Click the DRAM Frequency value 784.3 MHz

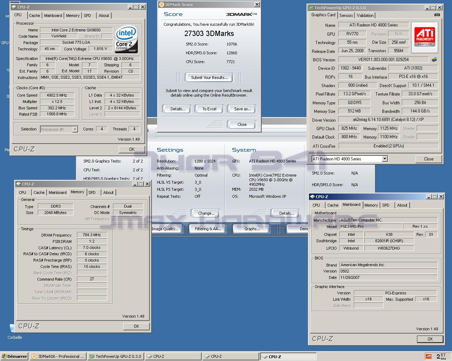click(92, 235)
